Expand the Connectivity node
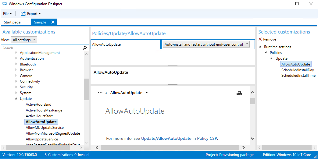The height and width of the screenshot is (159, 318). coord(16,81)
